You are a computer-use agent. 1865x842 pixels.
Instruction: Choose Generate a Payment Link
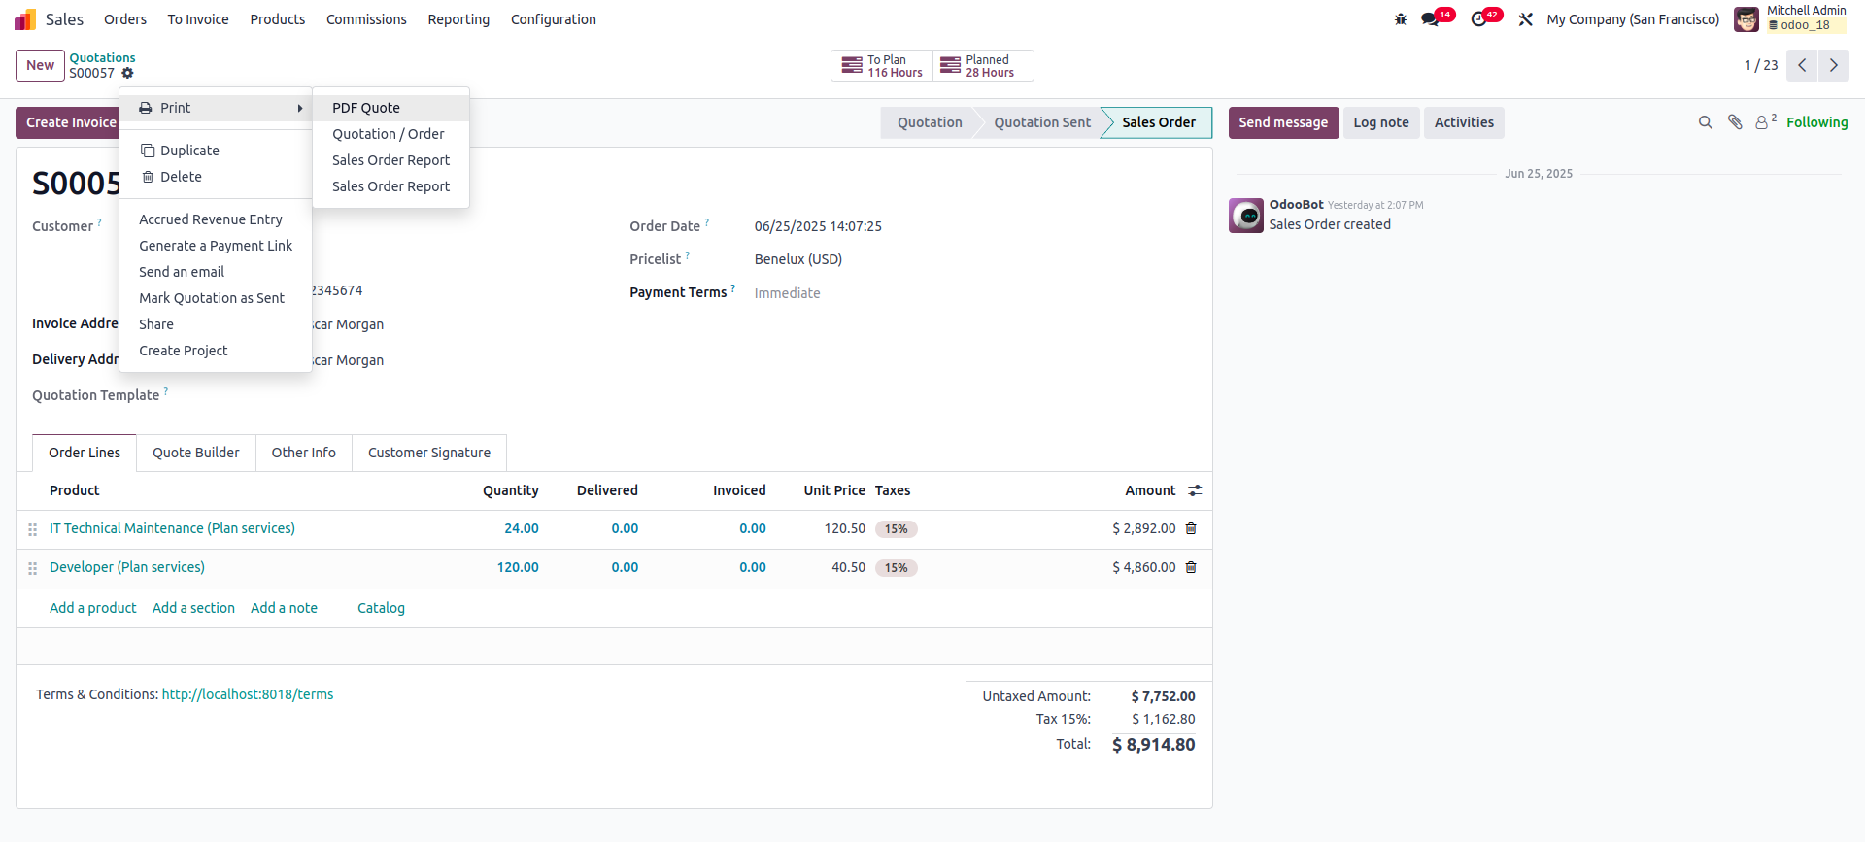(216, 246)
